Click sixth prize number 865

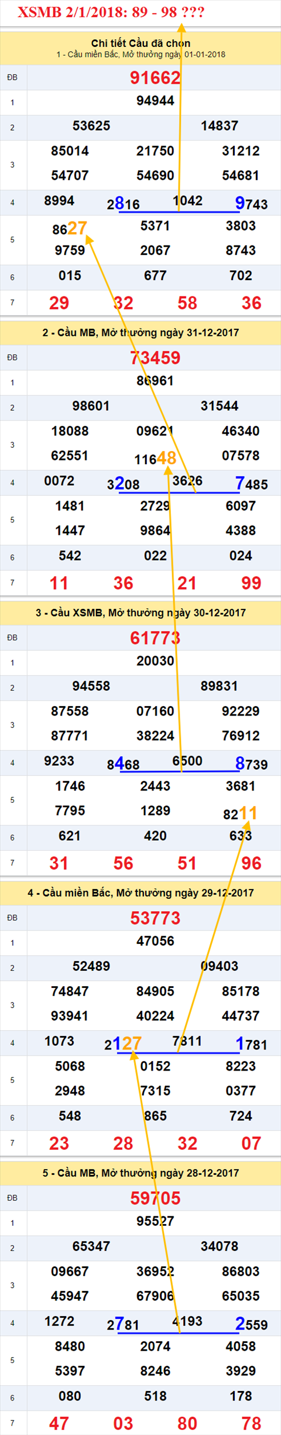point(155,1116)
